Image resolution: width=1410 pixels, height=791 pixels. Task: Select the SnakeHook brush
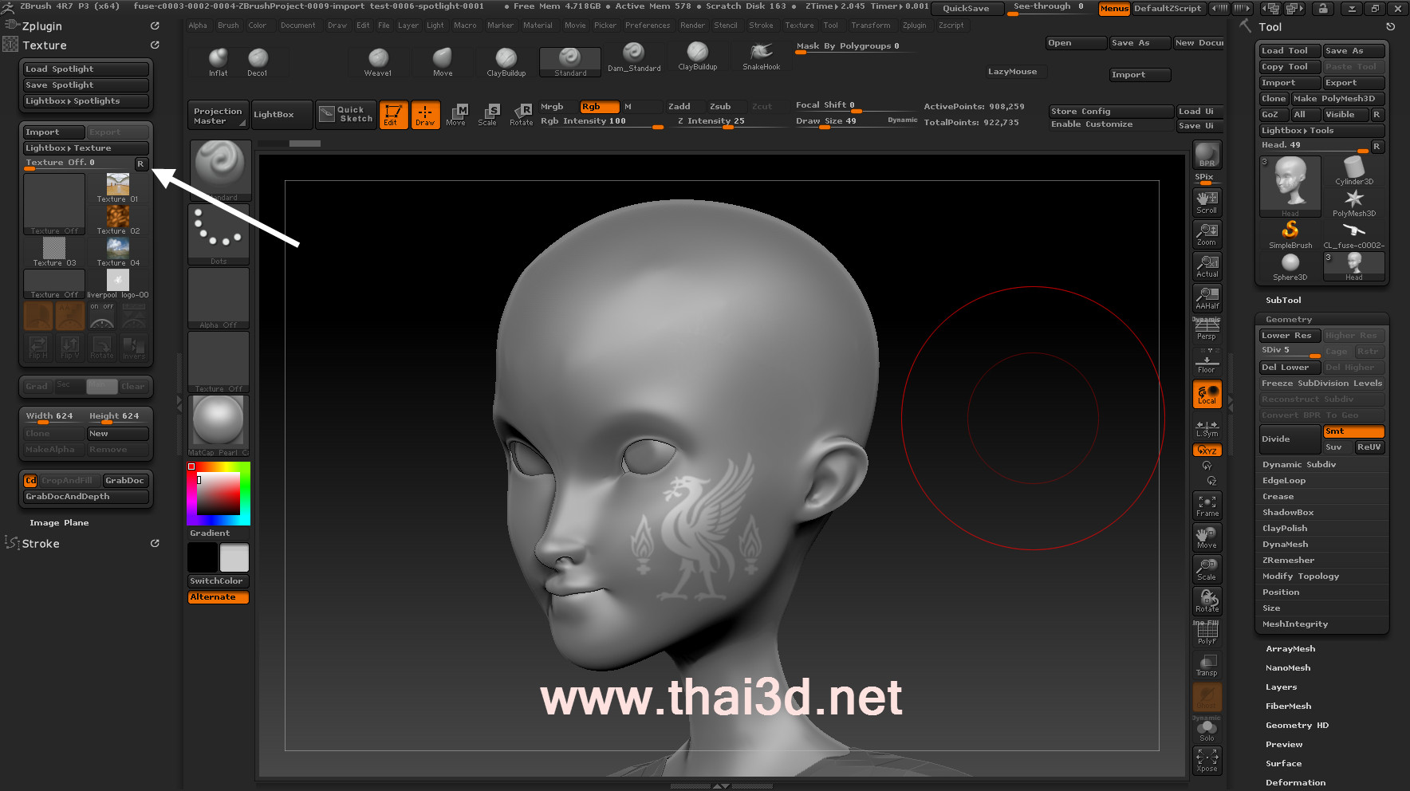point(761,55)
